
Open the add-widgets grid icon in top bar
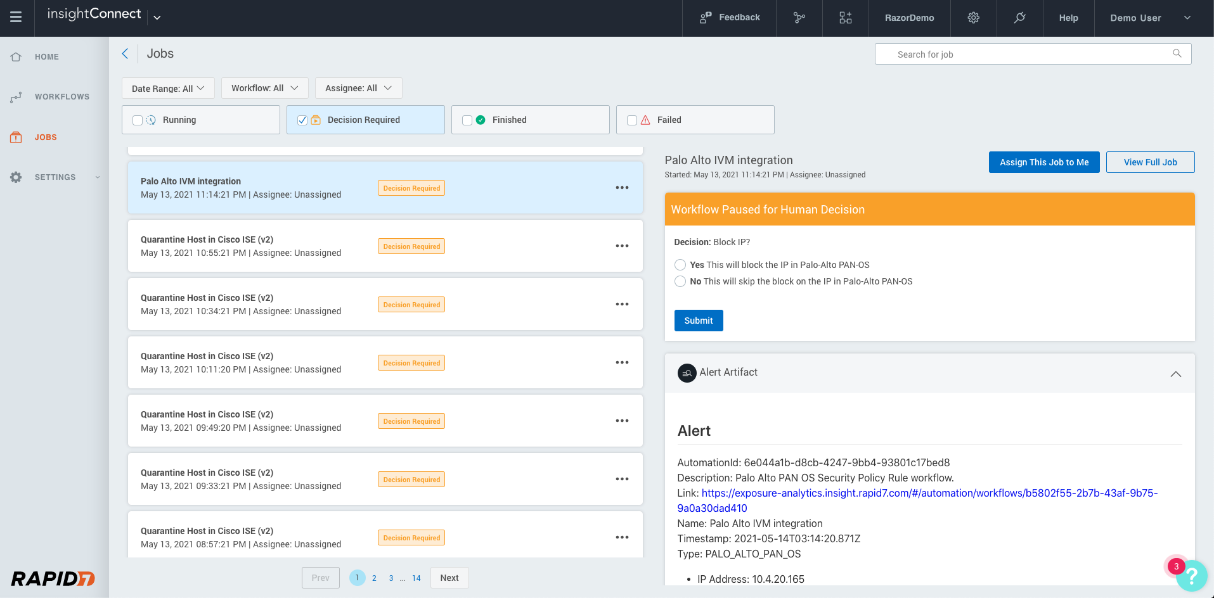click(846, 18)
